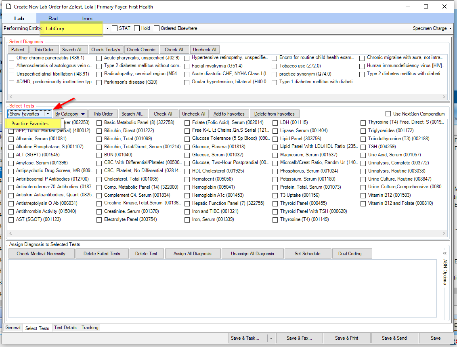This screenshot has height=347, width=457.
Task: Check BUN (001040) test box
Action: [x=99, y=155]
